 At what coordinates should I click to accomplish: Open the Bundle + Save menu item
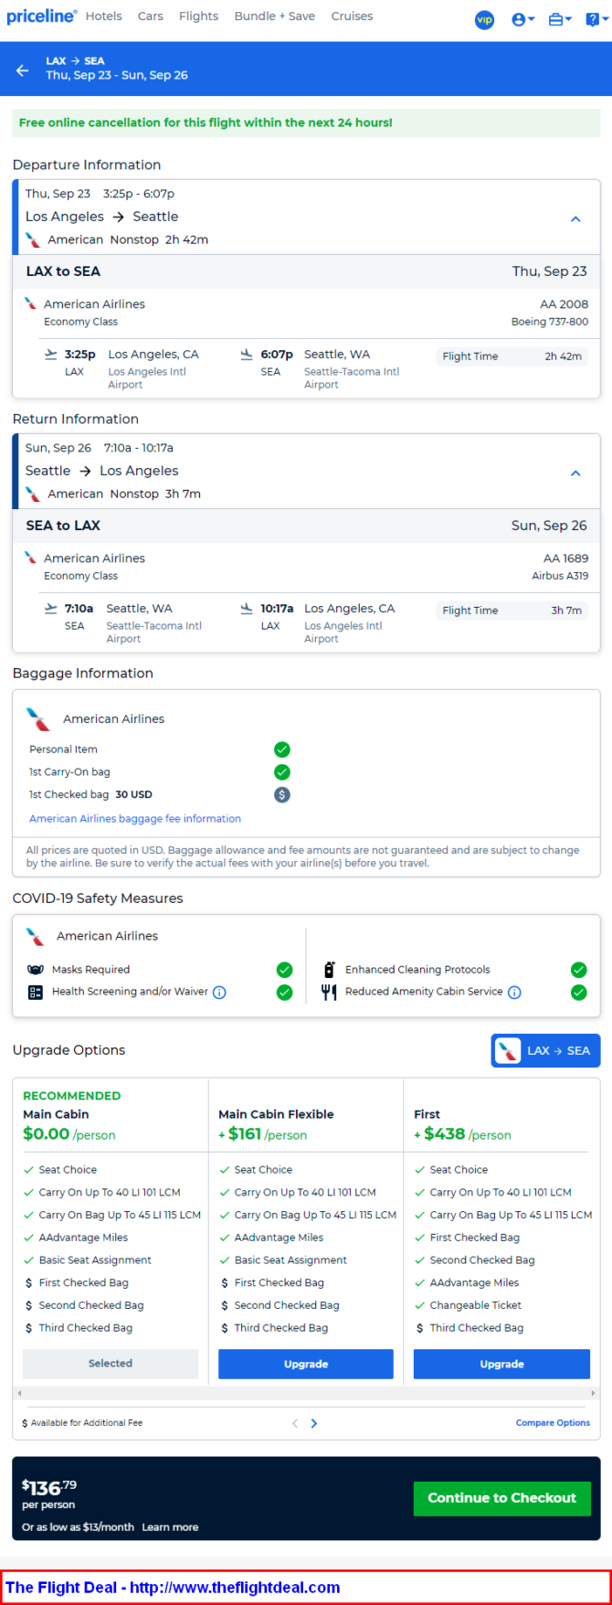[x=274, y=16]
